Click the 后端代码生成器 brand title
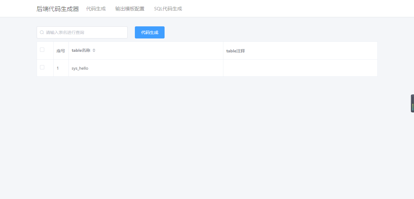This screenshot has width=414, height=199. click(x=58, y=9)
